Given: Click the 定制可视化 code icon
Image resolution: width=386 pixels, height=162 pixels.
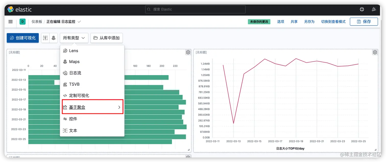Looking at the screenshot, I should pyautogui.click(x=65, y=96).
